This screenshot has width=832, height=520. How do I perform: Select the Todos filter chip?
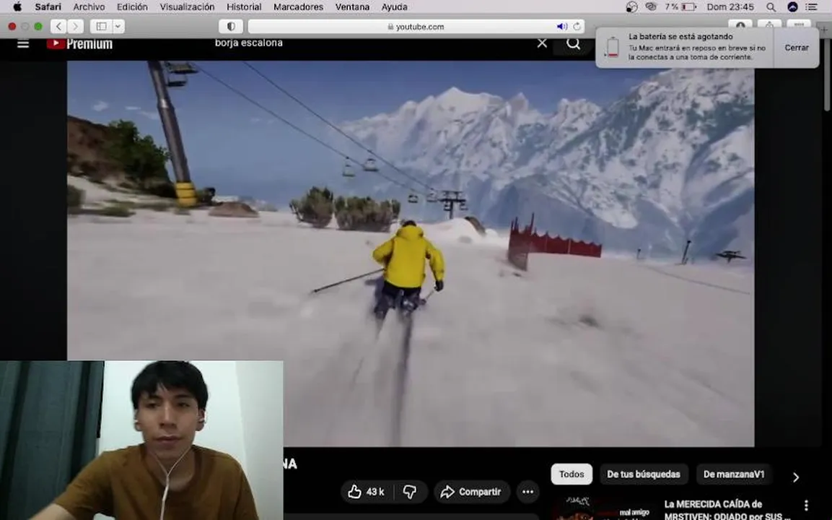tap(572, 474)
